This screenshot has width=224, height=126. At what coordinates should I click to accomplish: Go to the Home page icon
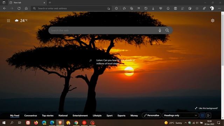26,8
